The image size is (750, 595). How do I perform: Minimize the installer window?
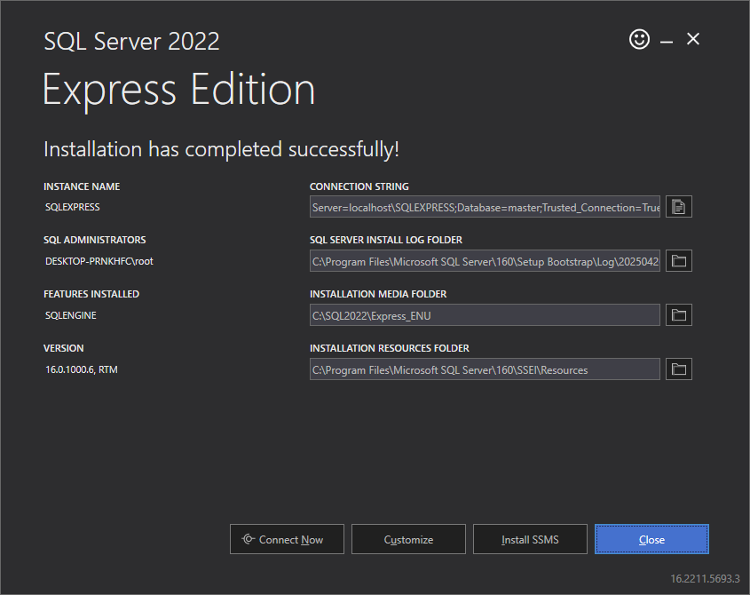point(666,39)
